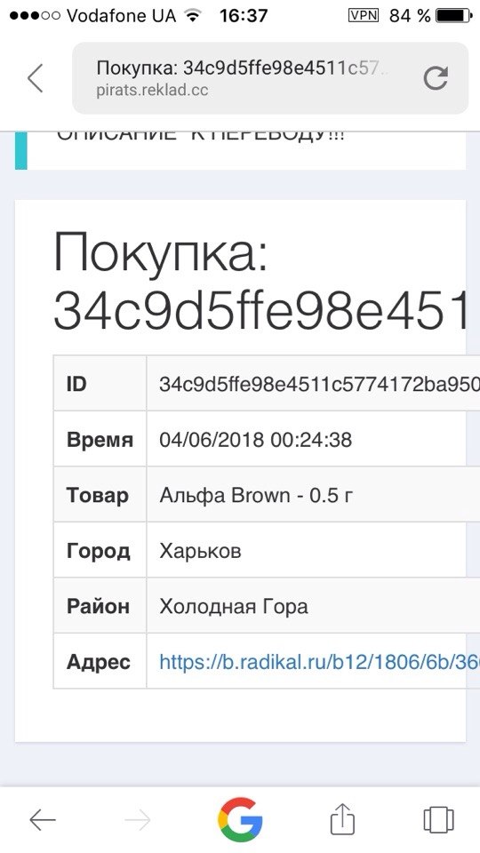Tap the VPN indicator in status bar

(363, 15)
